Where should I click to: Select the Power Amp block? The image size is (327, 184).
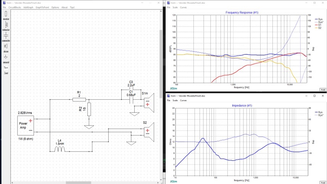26,126
